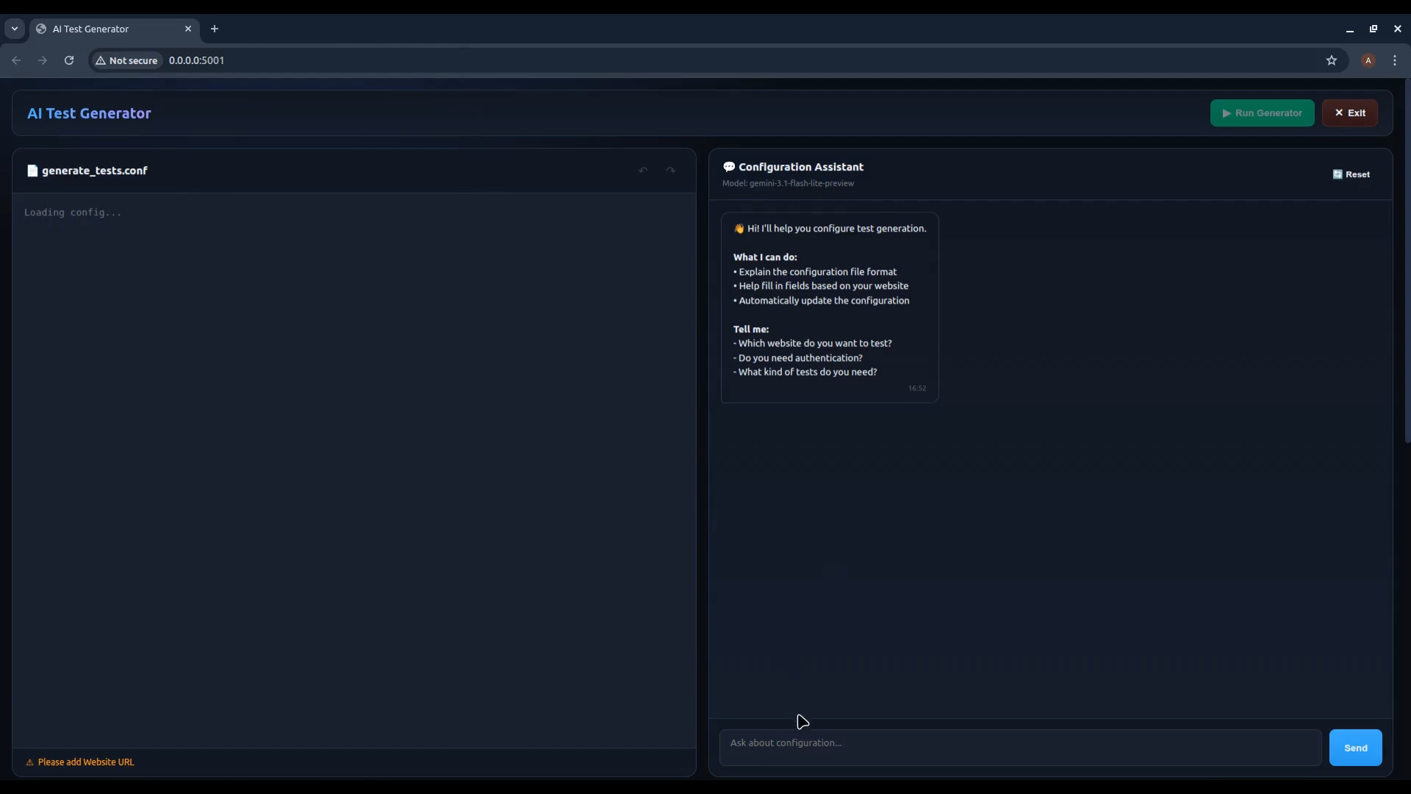
Task: Undo the last config change
Action: 643,170
